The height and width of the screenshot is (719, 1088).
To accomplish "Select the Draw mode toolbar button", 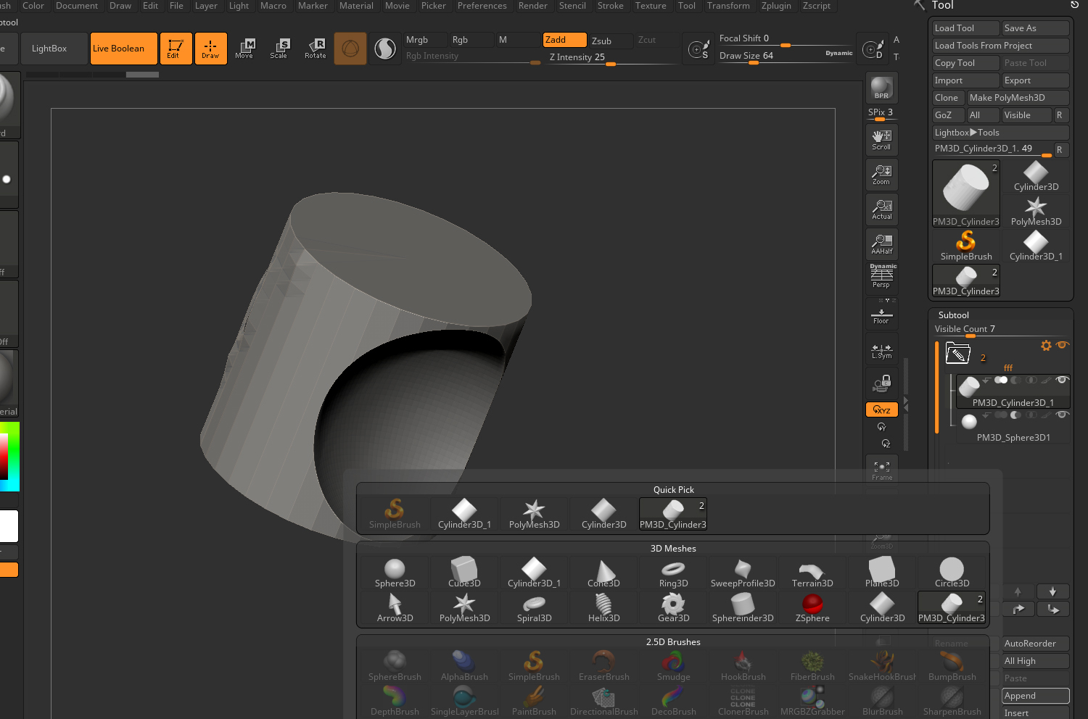I will coord(210,49).
